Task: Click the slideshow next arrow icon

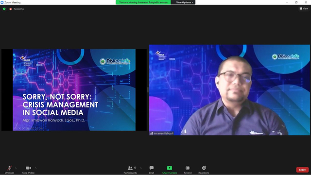Action: coord(19,128)
